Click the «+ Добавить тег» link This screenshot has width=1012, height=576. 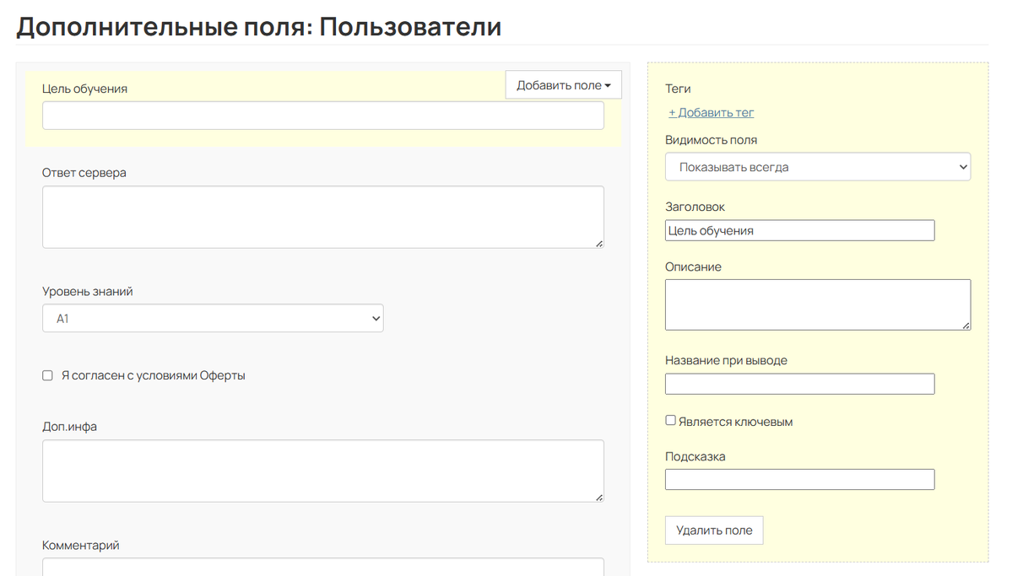(711, 111)
